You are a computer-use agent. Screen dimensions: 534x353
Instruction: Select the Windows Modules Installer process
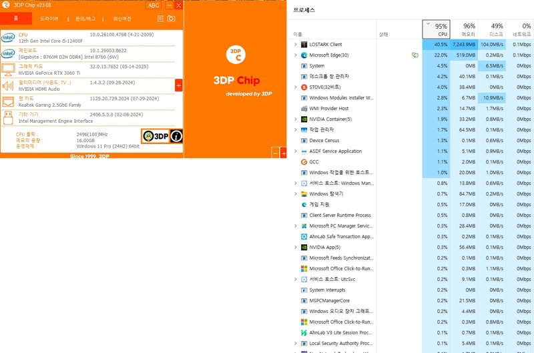(411, 97)
